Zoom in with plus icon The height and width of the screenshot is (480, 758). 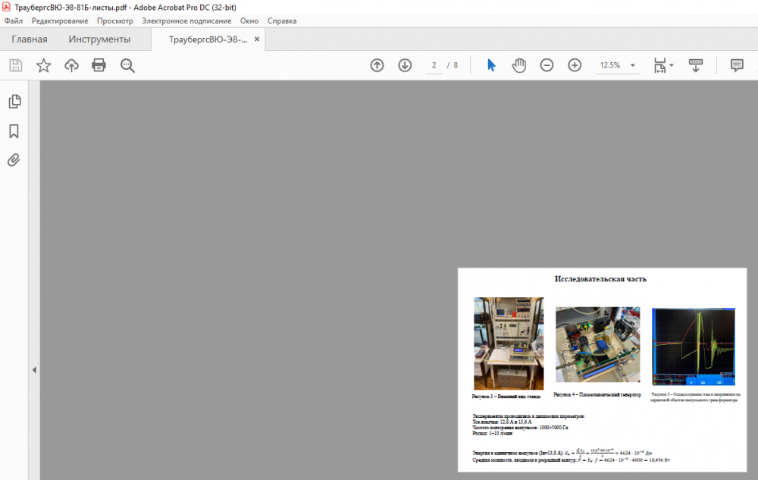575,65
